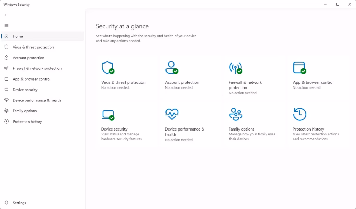Click the person icon in sidebar
Viewport: 356px width, 209px height.
coord(6,58)
